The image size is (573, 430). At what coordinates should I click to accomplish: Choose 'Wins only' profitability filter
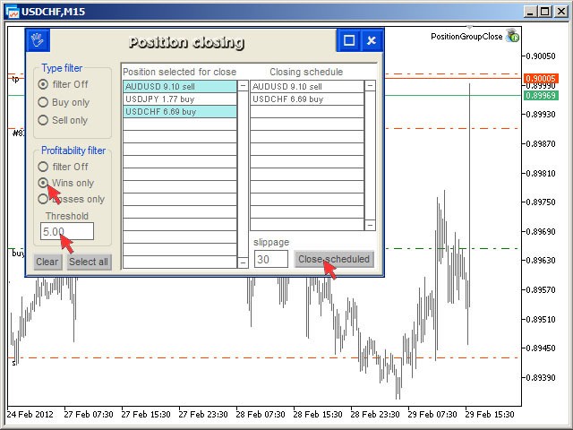click(43, 183)
